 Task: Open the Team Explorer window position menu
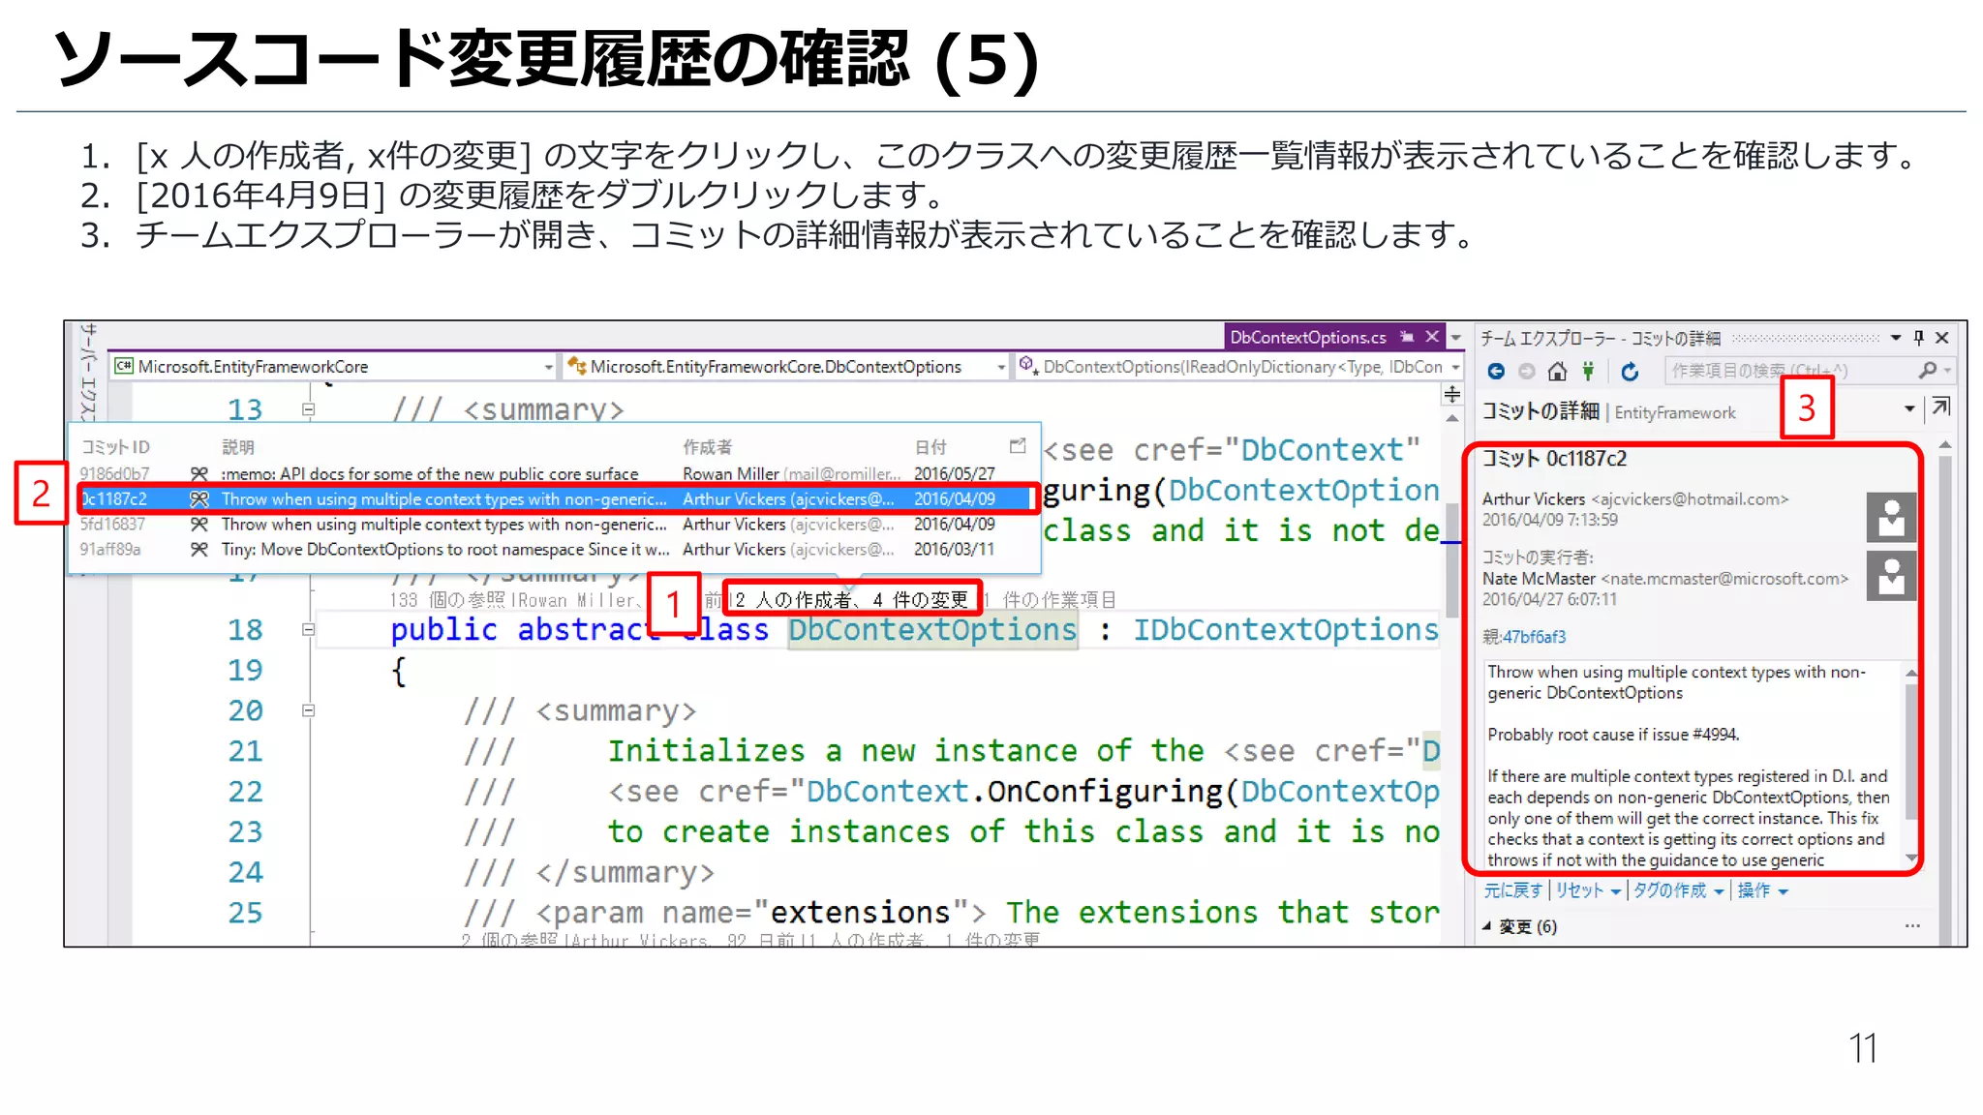click(x=1896, y=338)
